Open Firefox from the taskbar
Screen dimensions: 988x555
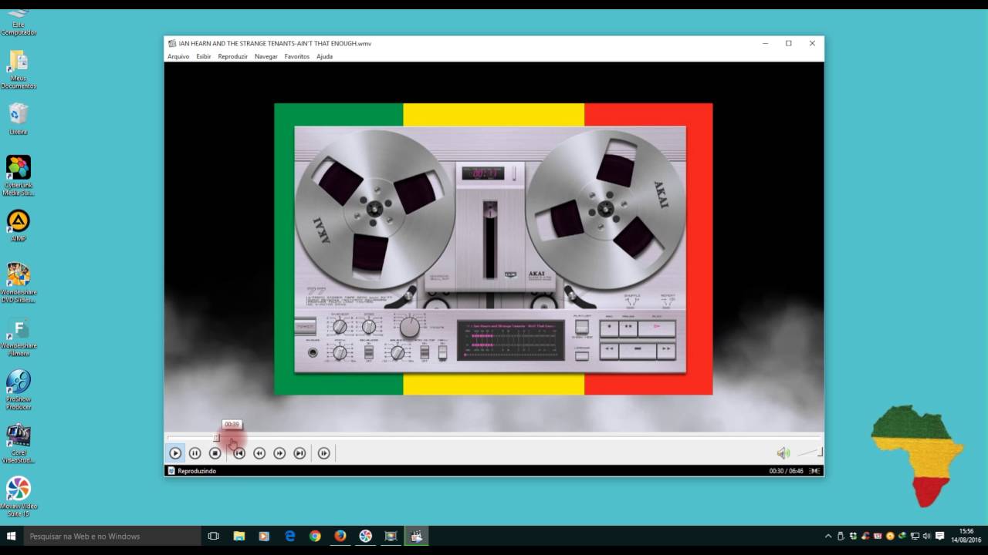(x=340, y=536)
